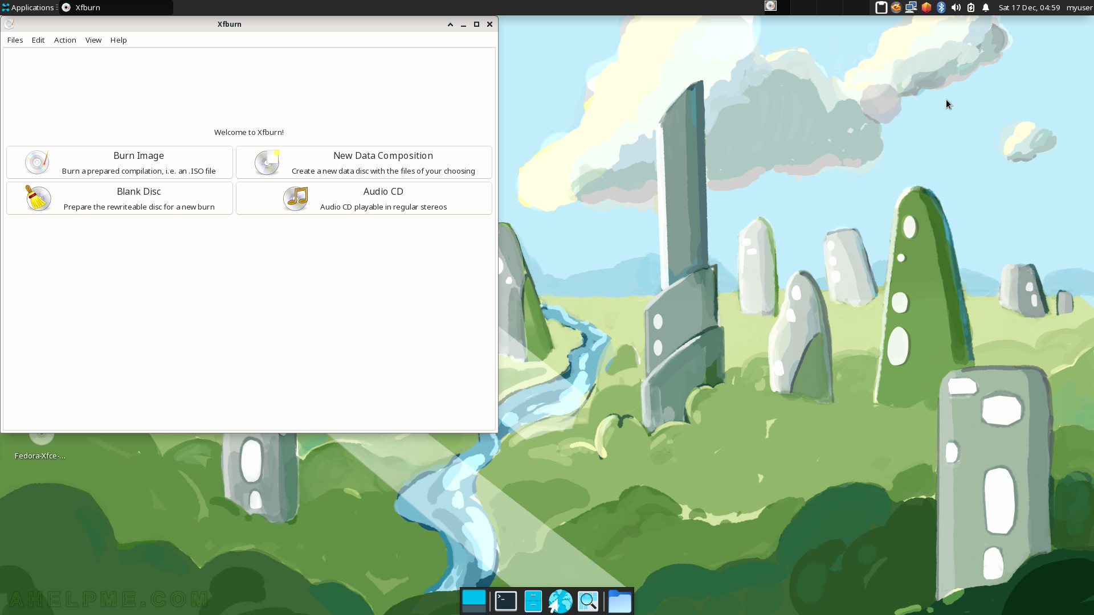
Task: Click the Blank Disc broom icon
Action: click(x=38, y=198)
